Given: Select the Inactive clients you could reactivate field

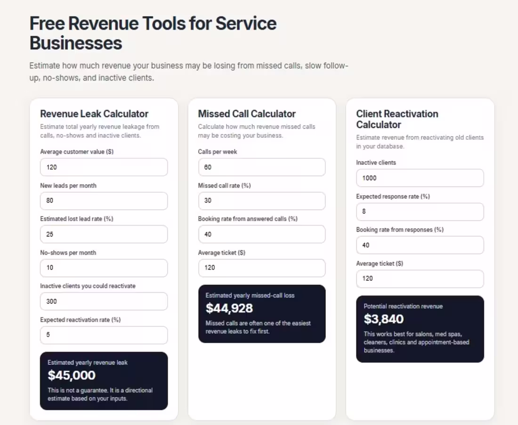Looking at the screenshot, I should (104, 302).
